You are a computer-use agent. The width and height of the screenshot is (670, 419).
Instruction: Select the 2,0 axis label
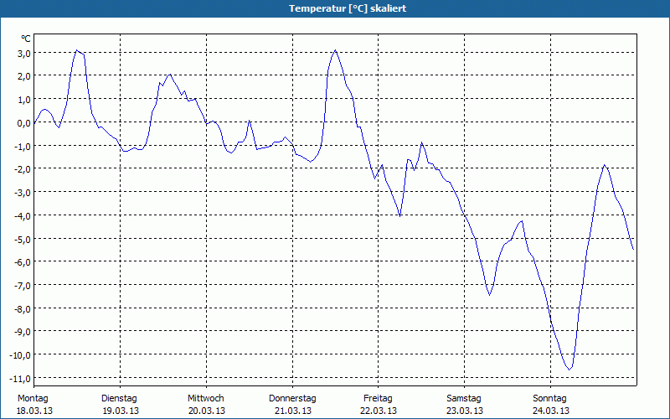coord(24,76)
